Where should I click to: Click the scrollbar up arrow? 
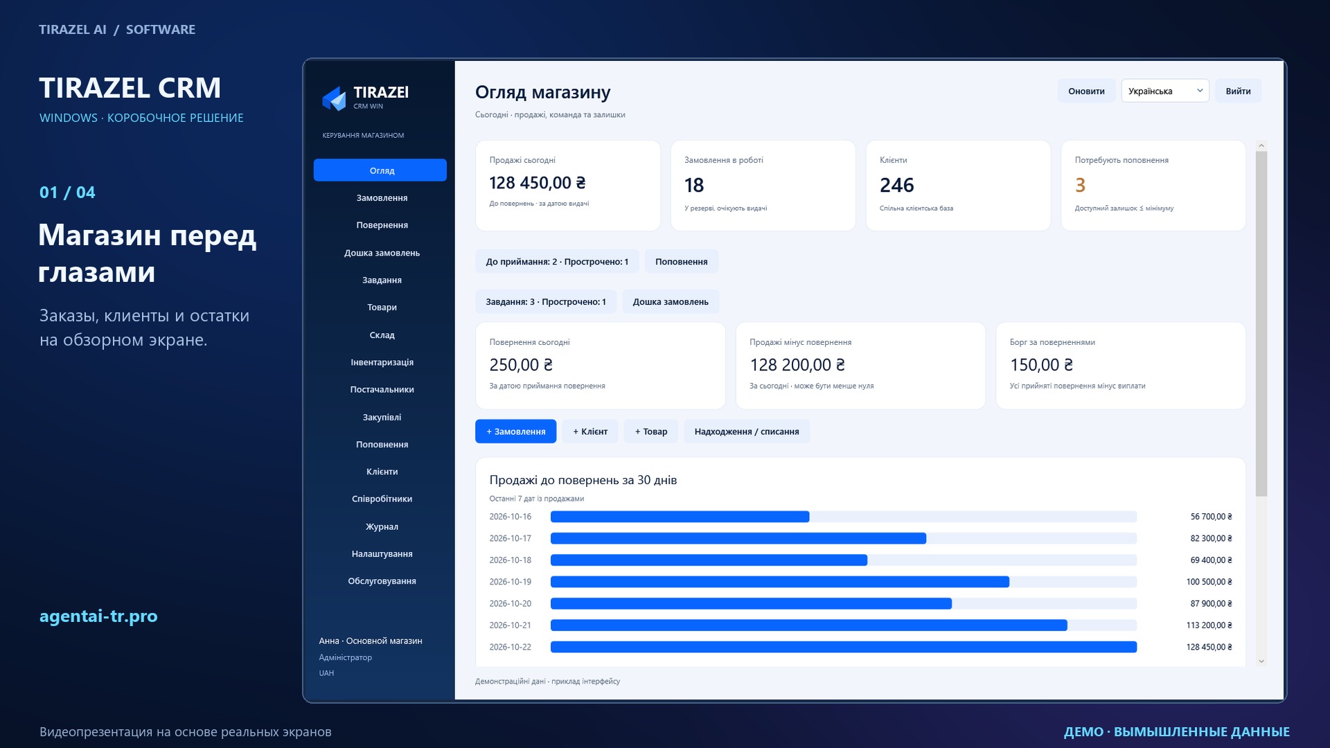(x=1261, y=145)
